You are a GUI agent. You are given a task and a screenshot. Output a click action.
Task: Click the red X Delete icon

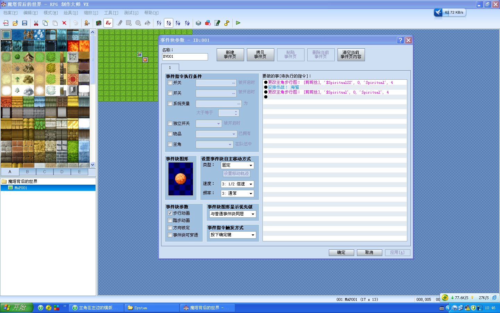click(x=64, y=23)
